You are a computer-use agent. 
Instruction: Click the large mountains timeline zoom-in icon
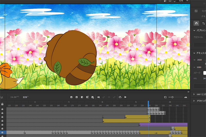point(186,97)
